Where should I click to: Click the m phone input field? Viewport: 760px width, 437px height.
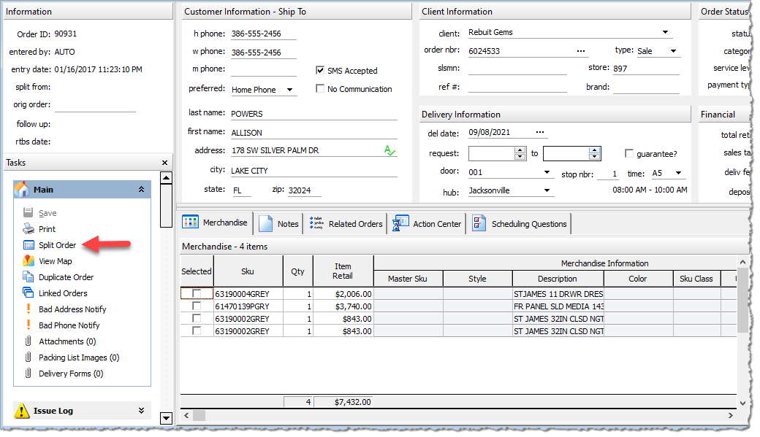click(x=263, y=70)
